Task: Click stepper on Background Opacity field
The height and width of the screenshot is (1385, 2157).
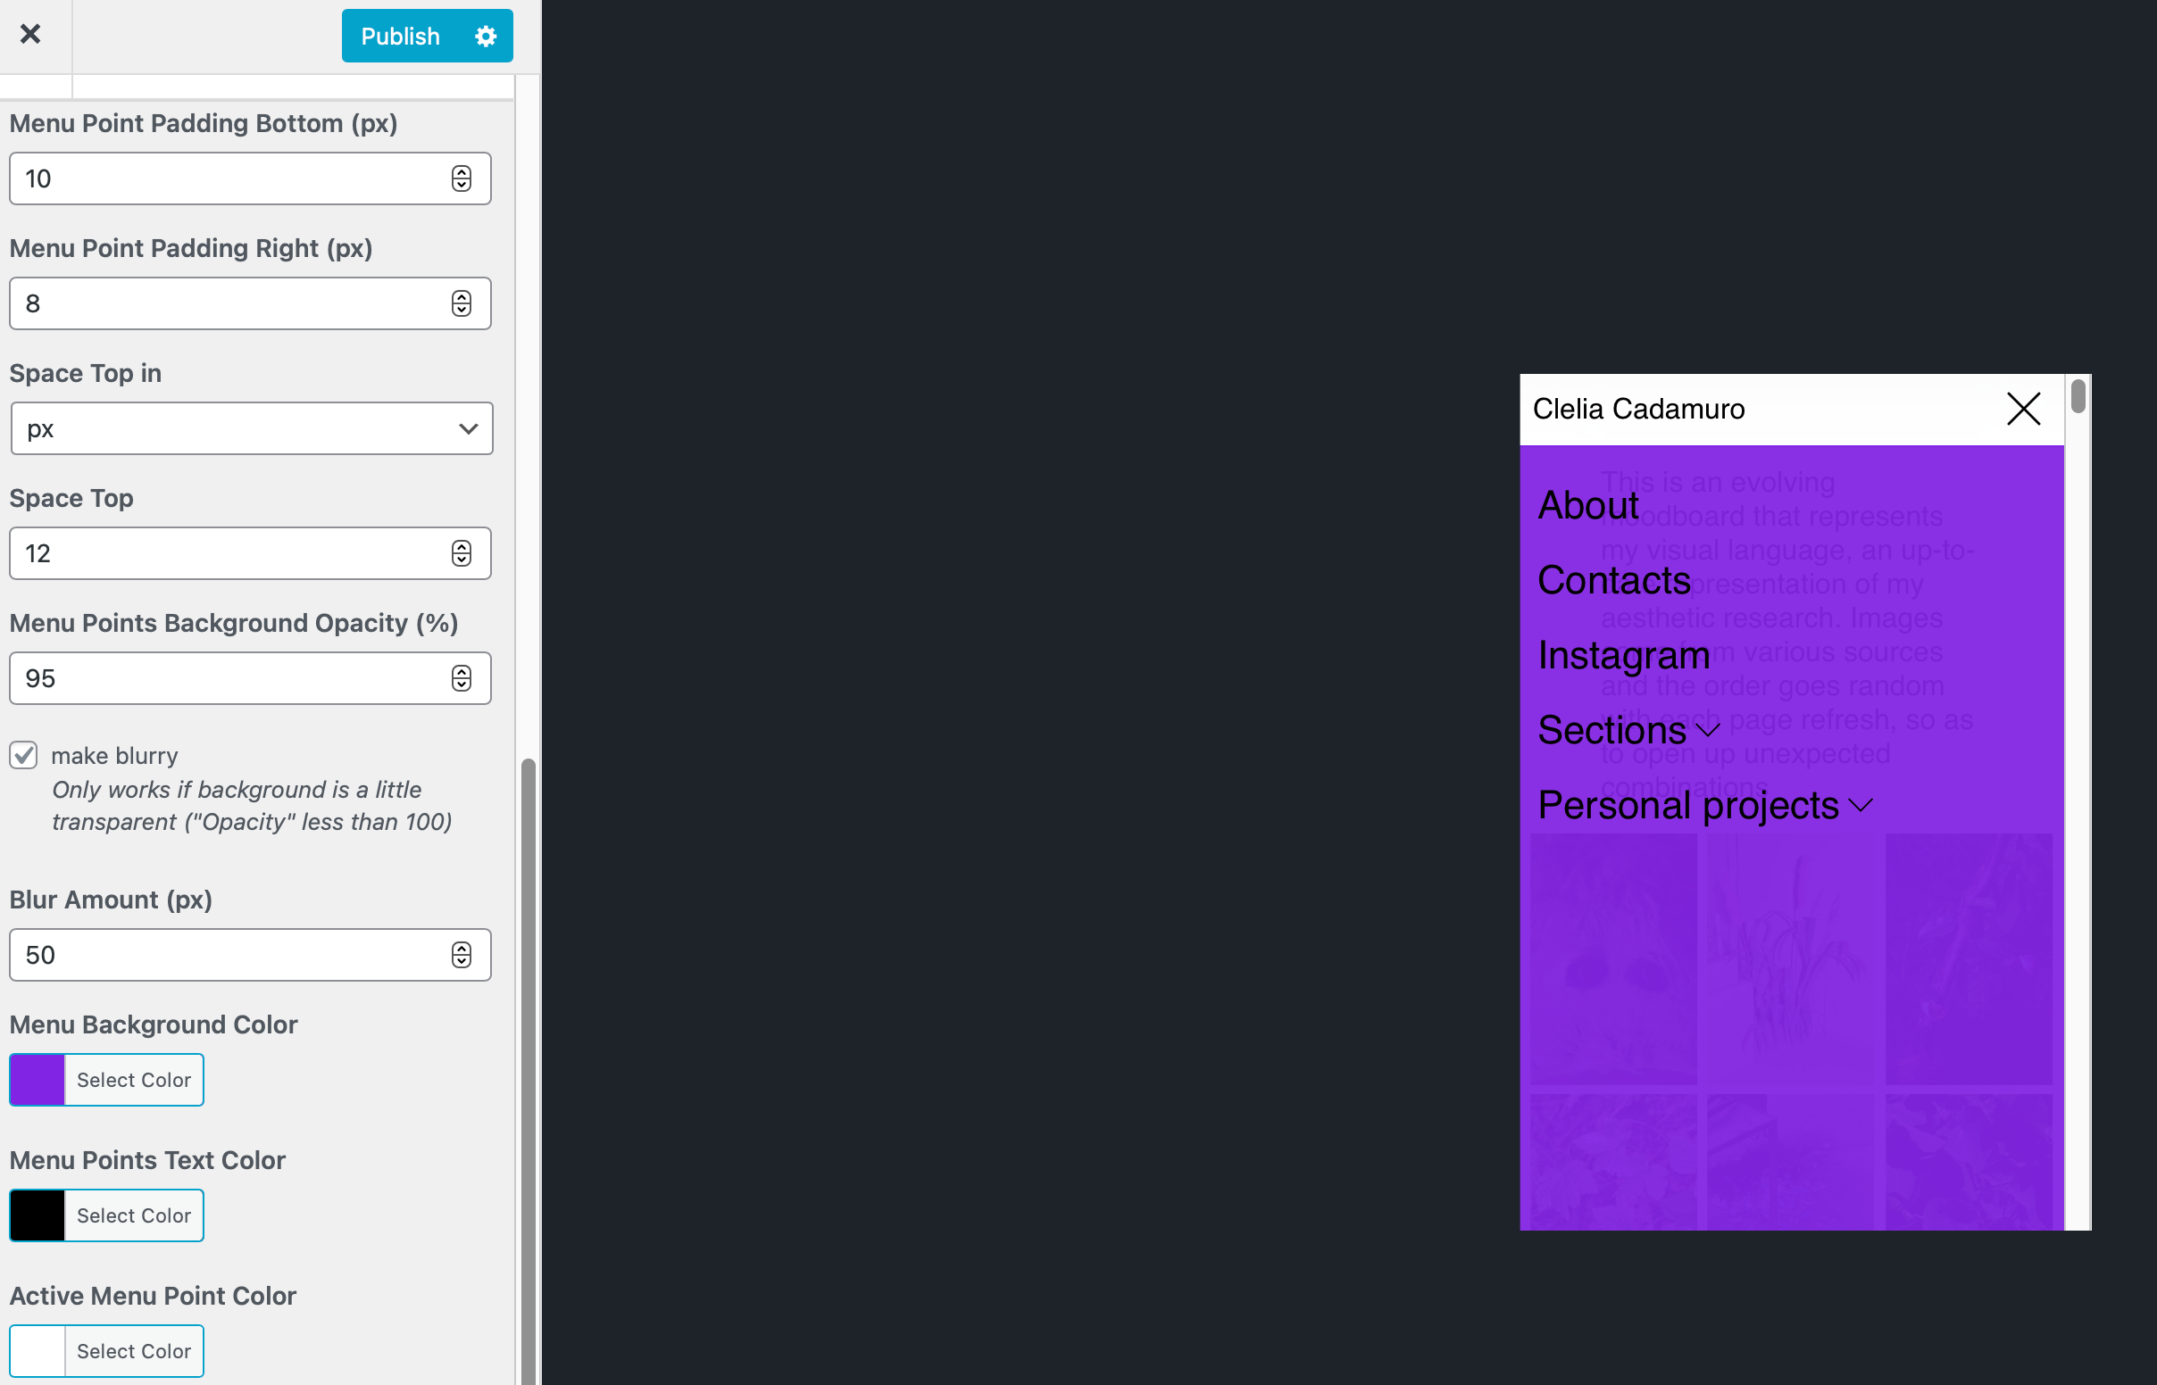Action: tap(462, 678)
